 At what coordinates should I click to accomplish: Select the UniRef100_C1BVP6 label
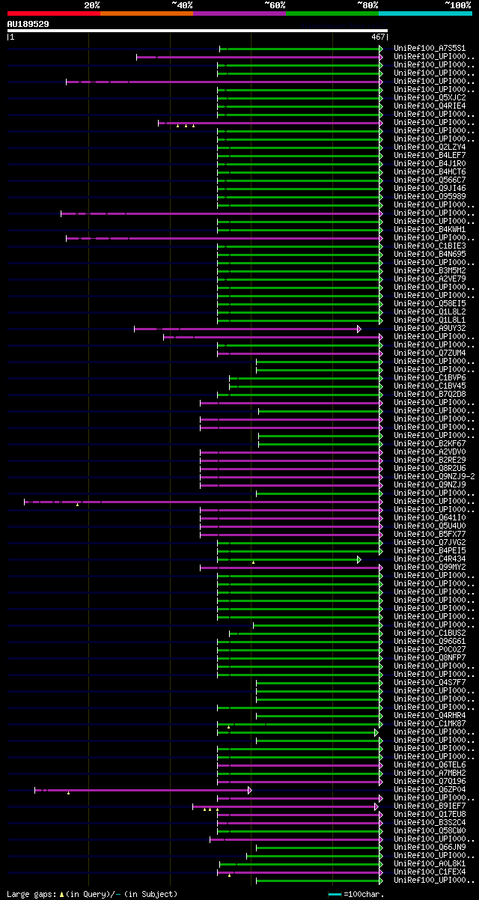[430, 377]
